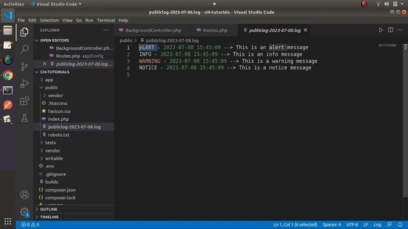408x229 pixels.
Task: Open the Testing flask view
Action: (x=24, y=118)
